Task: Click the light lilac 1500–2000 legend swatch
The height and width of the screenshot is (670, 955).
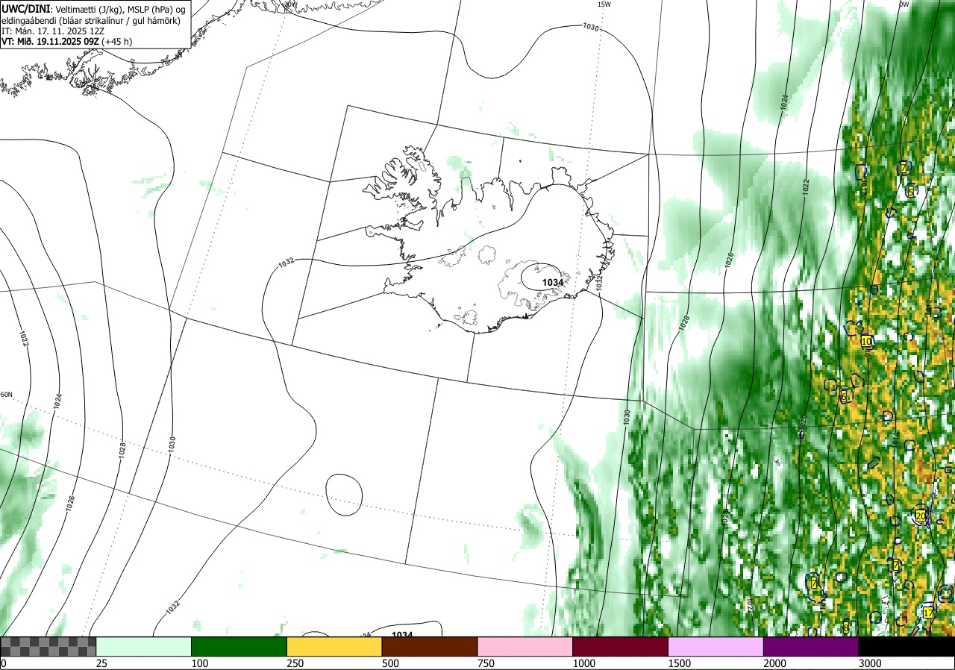Action: click(x=716, y=646)
